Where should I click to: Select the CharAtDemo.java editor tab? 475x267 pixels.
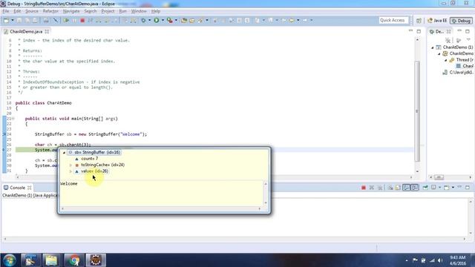point(26,31)
